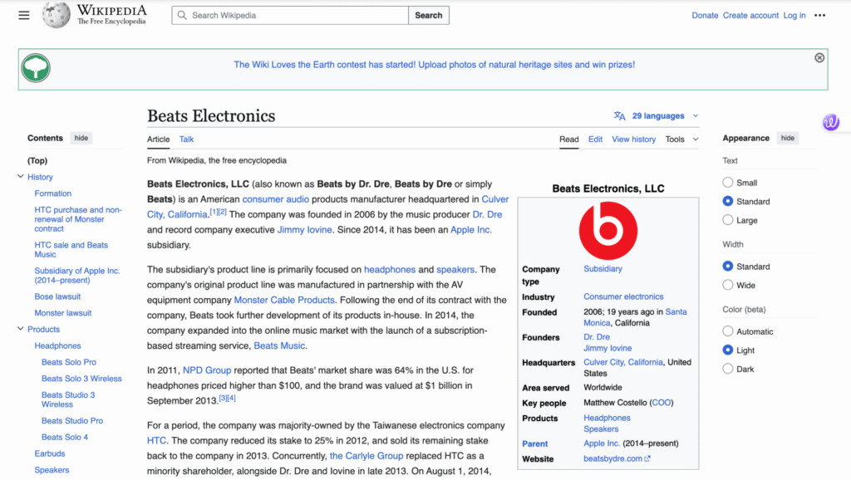Hide the Contents sidebar
The width and height of the screenshot is (851, 480).
(81, 138)
